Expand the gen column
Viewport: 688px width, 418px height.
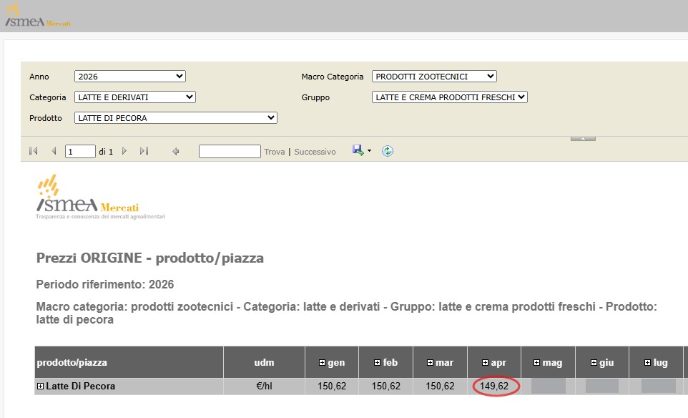[322, 363]
